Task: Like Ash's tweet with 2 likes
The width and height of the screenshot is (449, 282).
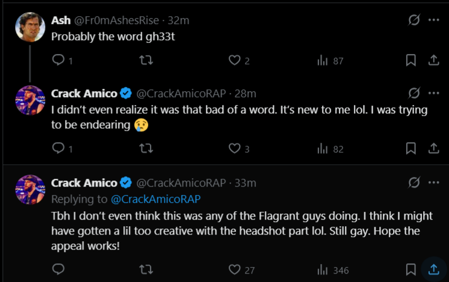Action: click(x=235, y=60)
